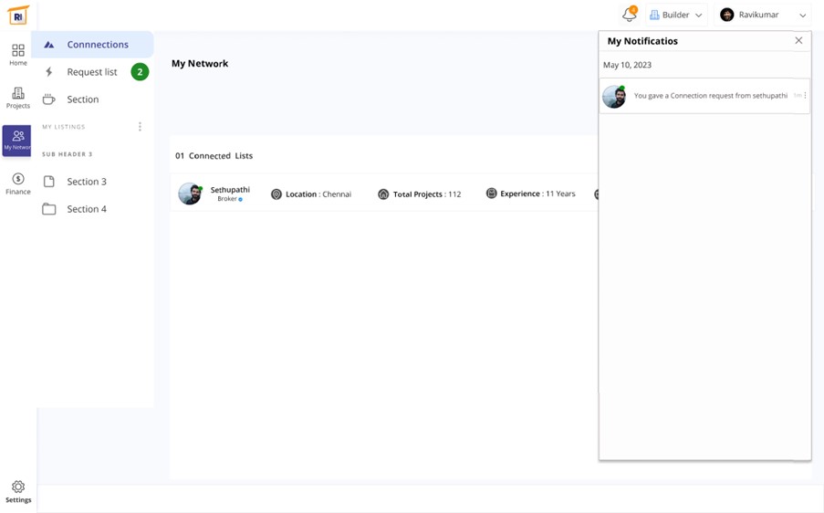Open the notification's three-dot options

tap(805, 96)
